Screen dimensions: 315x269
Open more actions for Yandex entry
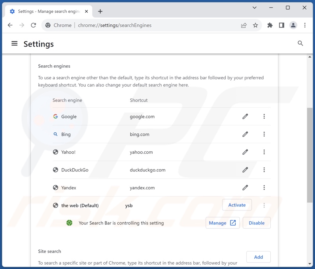(264, 188)
